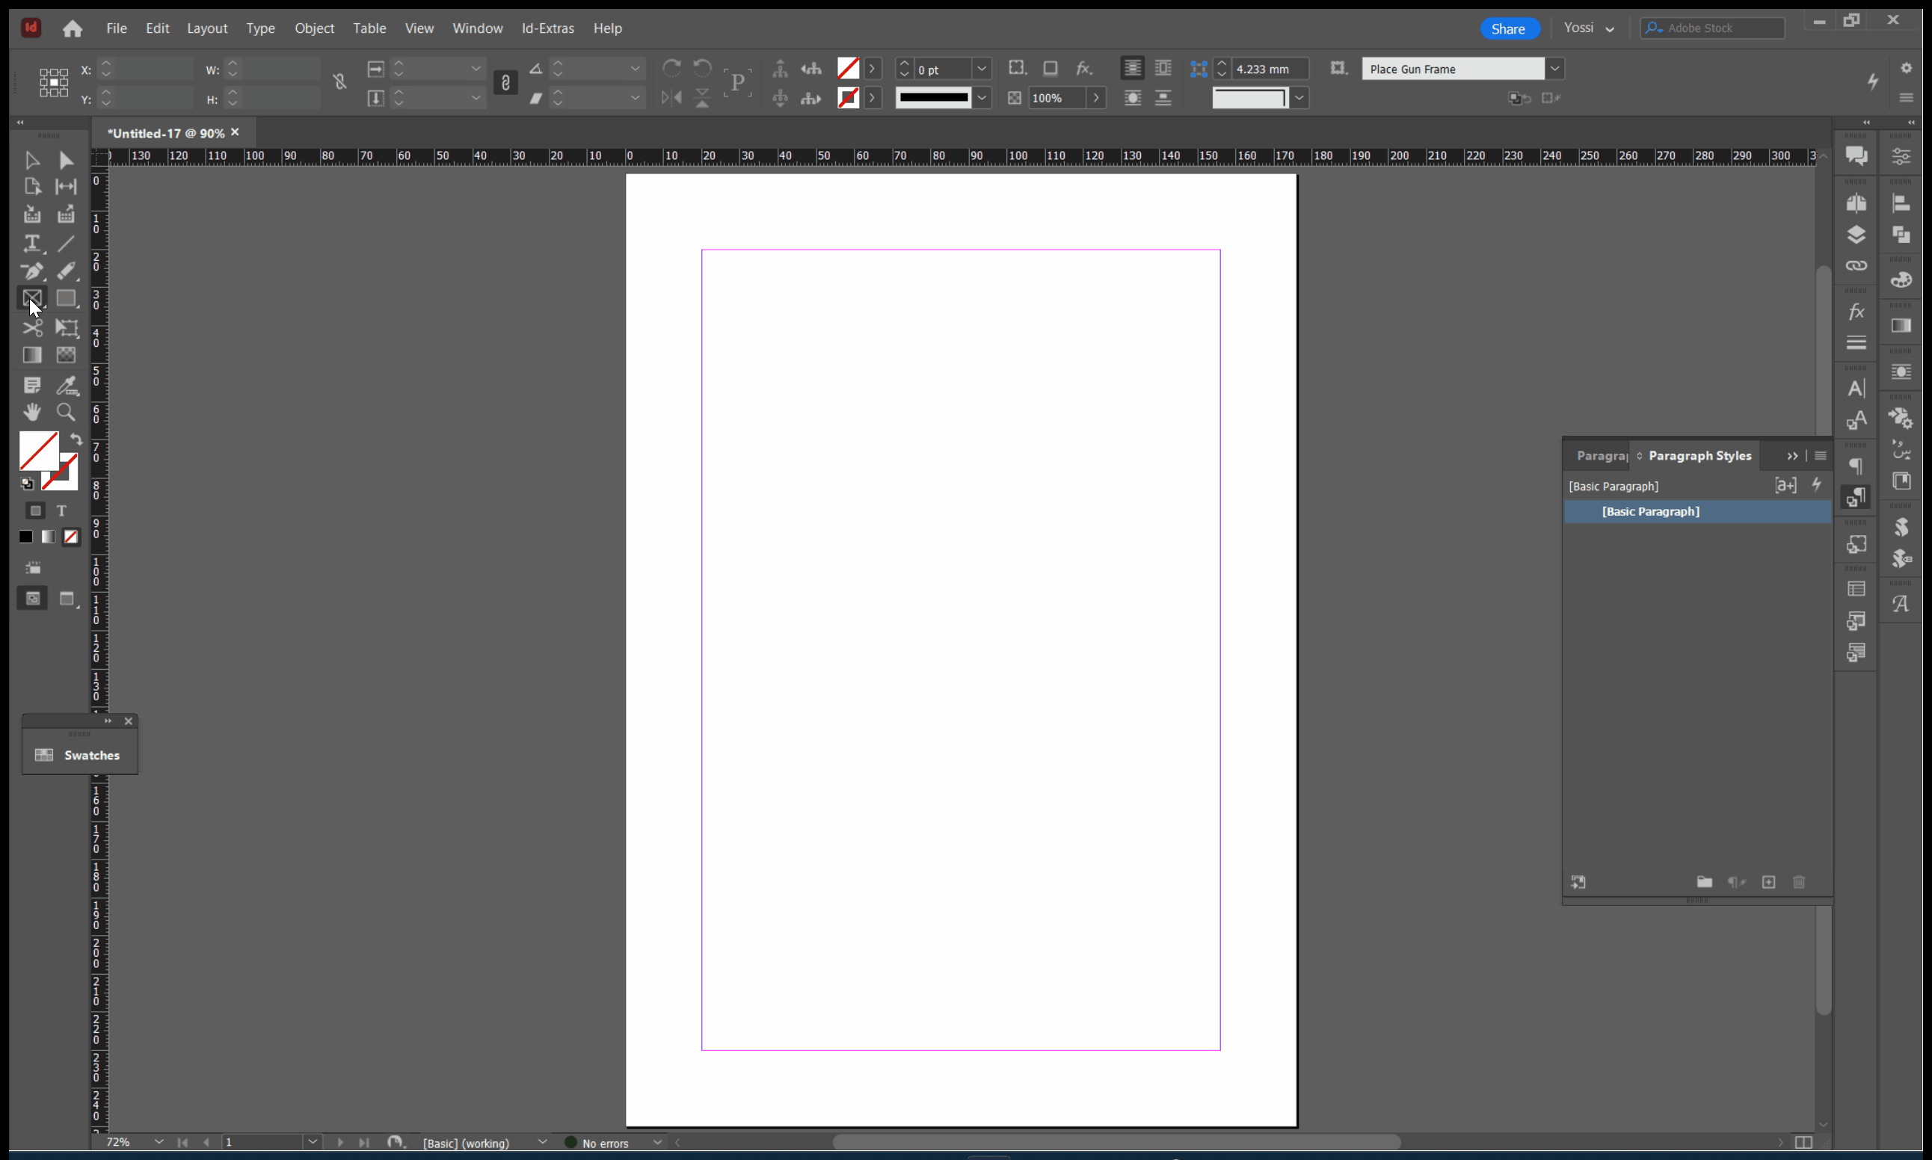Select the Scissors tool
1932x1160 pixels.
coord(32,328)
